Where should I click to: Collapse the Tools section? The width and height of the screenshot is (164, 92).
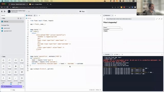point(1,56)
